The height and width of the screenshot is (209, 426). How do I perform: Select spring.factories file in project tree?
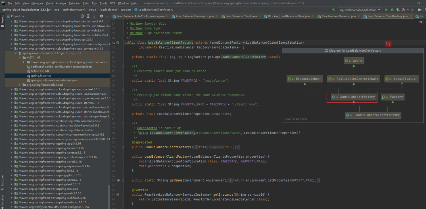click(41, 76)
